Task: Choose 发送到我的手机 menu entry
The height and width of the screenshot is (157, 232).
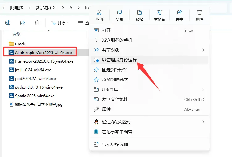Action: [x=149, y=40]
